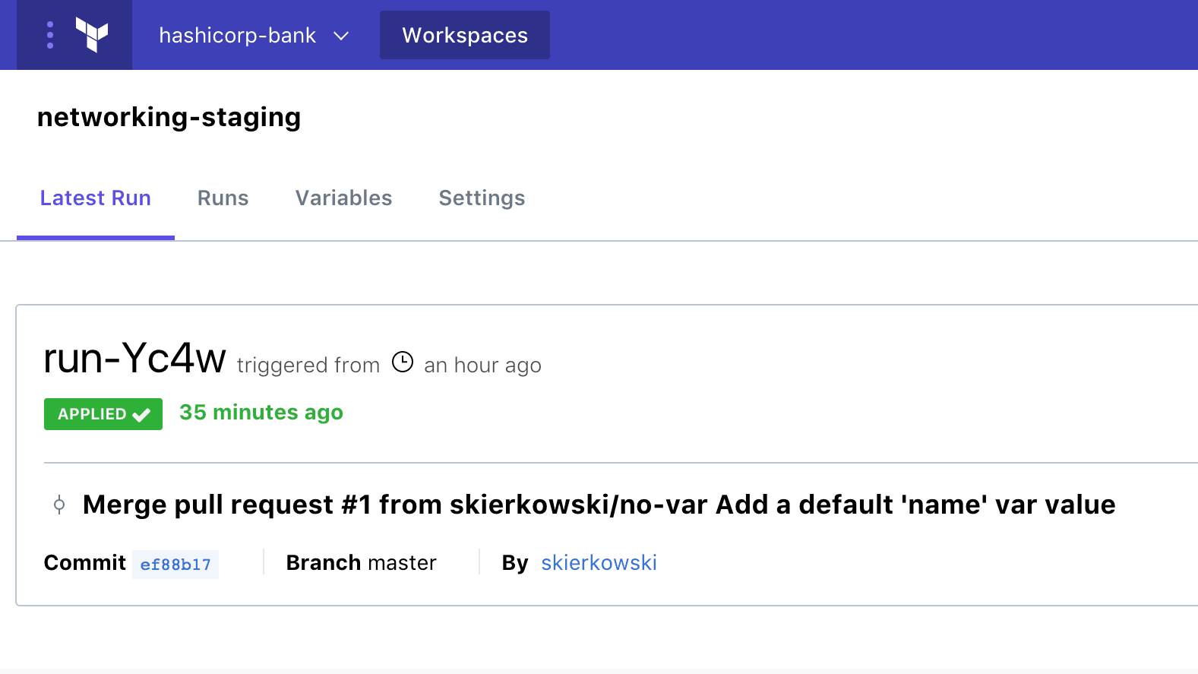Screen dimensions: 1198x674
Task: Click the networking-staging workspace title
Action: pos(169,117)
